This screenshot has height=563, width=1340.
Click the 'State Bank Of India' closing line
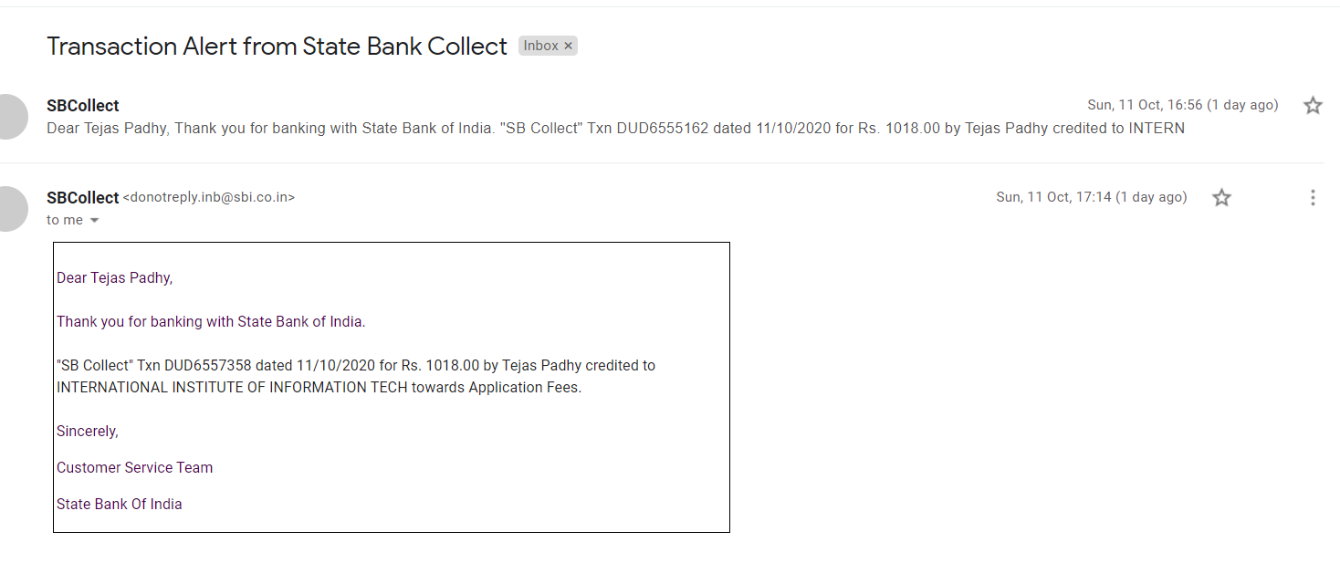tap(120, 504)
